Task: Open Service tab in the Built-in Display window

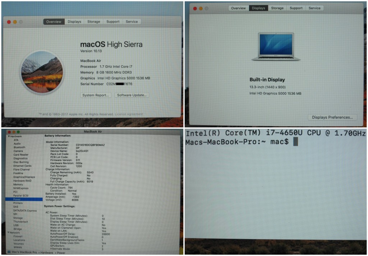Action: (x=314, y=8)
